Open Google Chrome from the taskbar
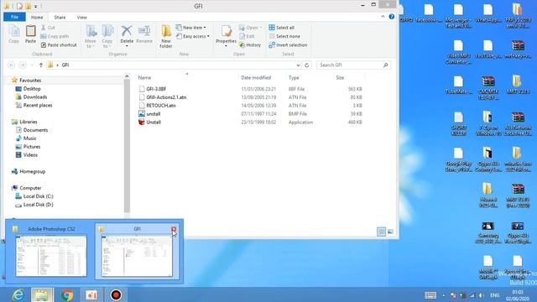The width and height of the screenshot is (537, 302). (x=67, y=294)
